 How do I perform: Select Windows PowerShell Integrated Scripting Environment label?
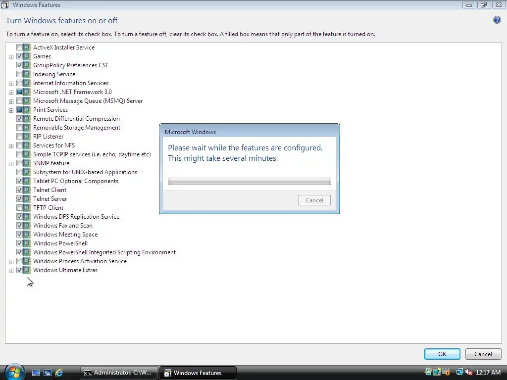104,252
